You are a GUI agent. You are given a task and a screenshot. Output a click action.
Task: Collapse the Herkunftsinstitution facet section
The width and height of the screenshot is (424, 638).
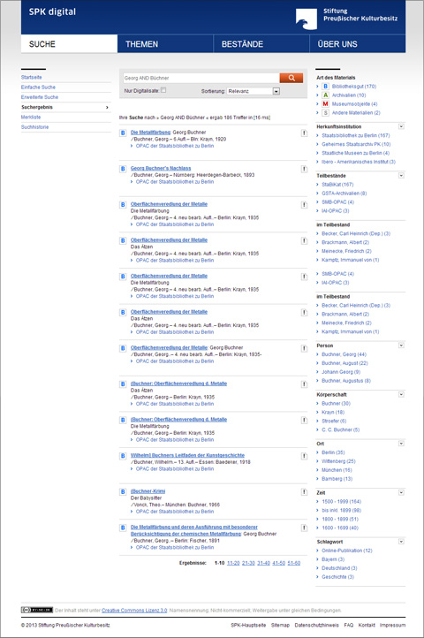click(x=401, y=126)
